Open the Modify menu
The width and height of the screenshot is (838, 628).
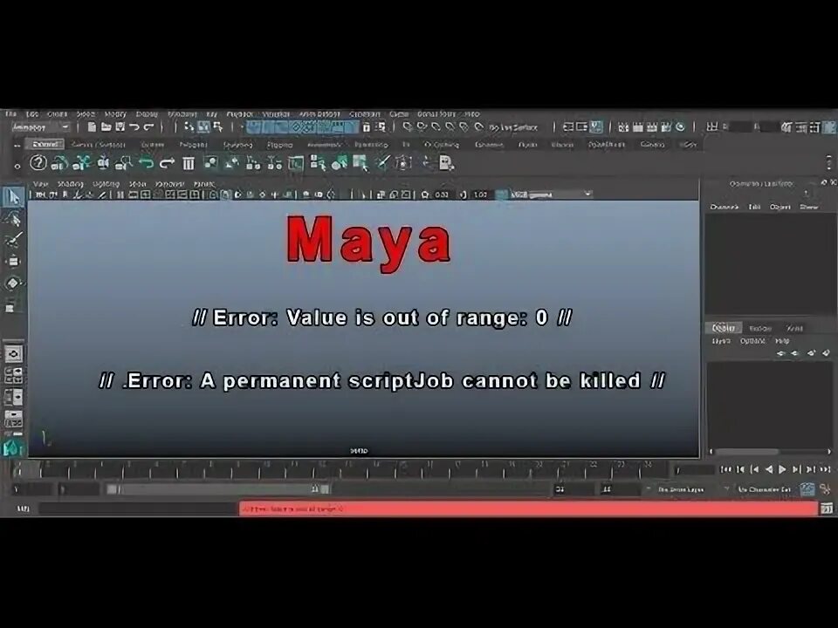115,113
